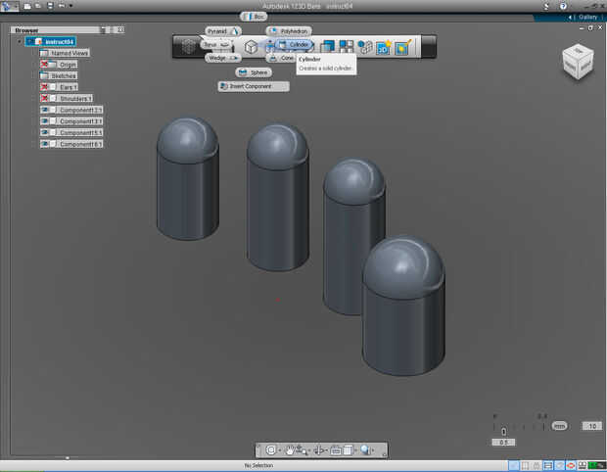607x472 pixels.
Task: Open the Materials pencil icon in toolbar
Action: tap(402, 47)
